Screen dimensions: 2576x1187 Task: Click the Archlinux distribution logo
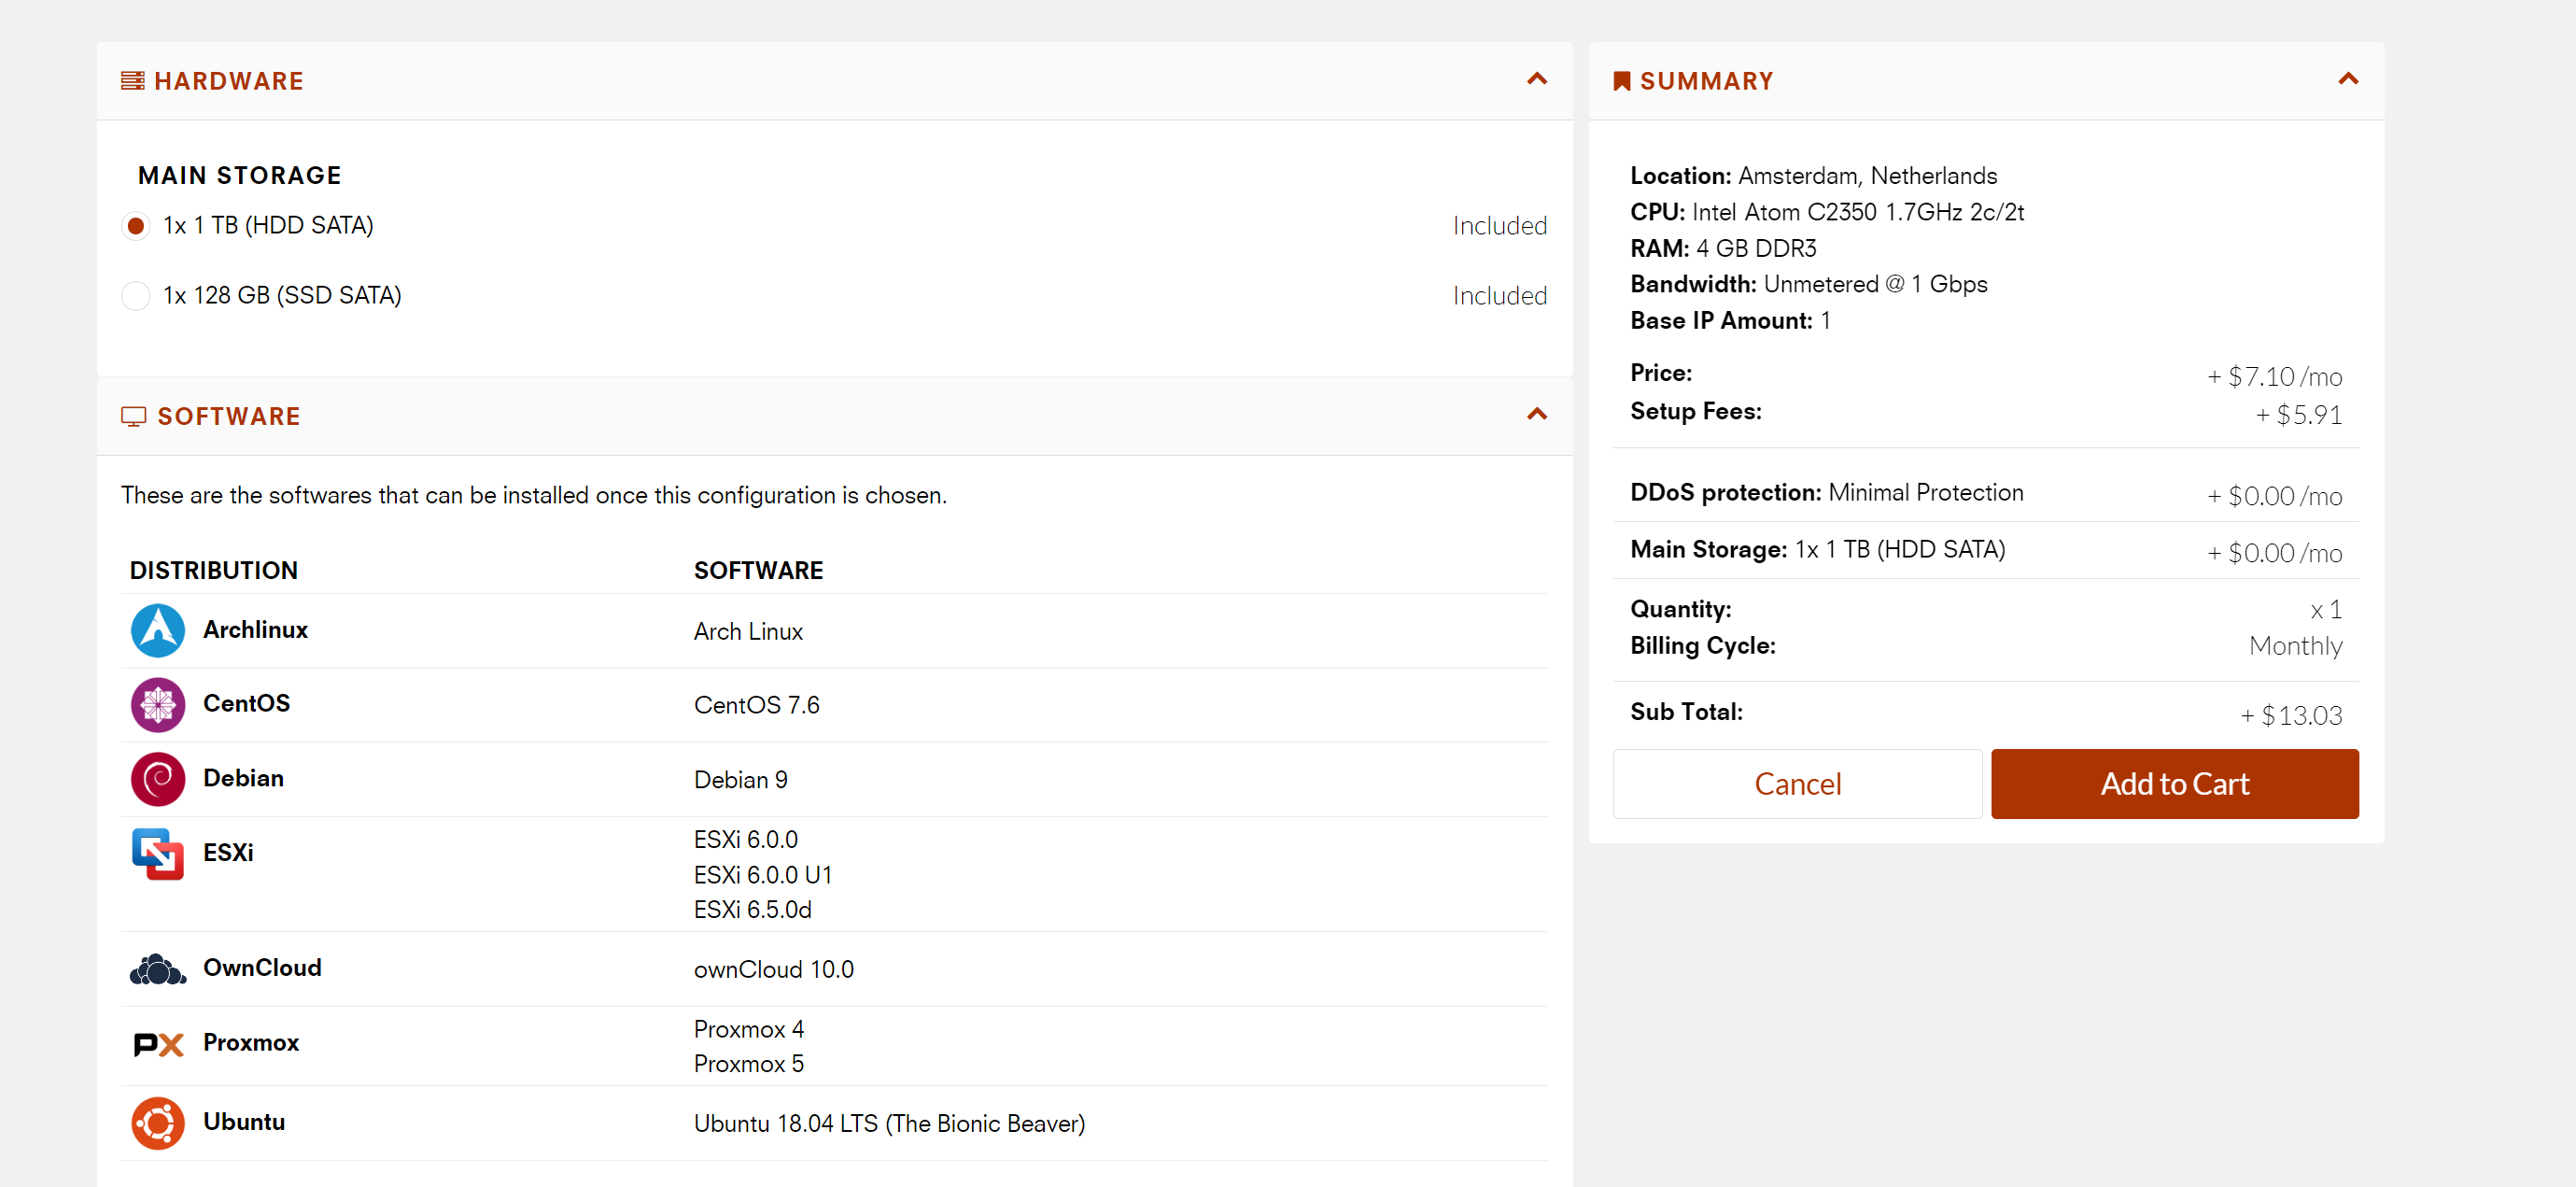(157, 630)
